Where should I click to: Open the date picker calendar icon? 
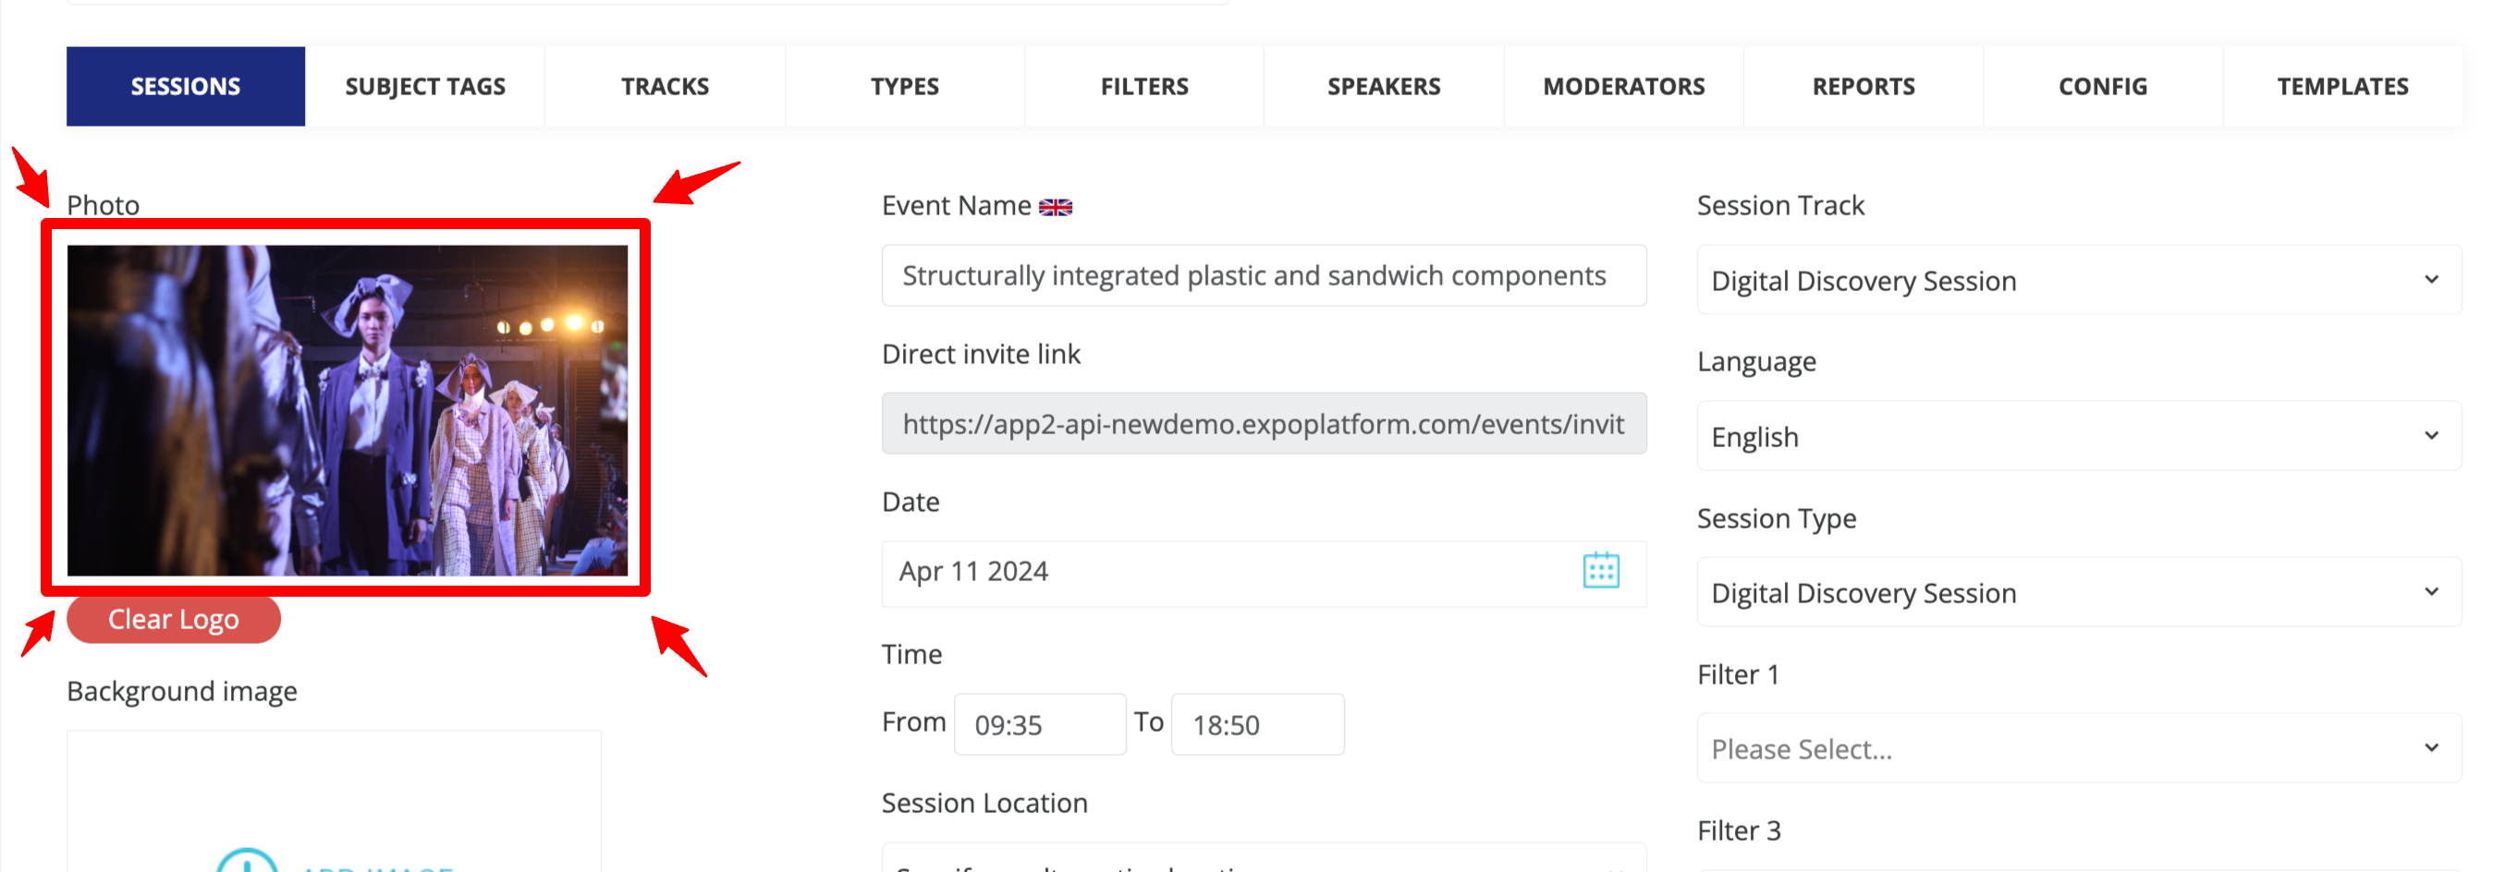point(1599,570)
